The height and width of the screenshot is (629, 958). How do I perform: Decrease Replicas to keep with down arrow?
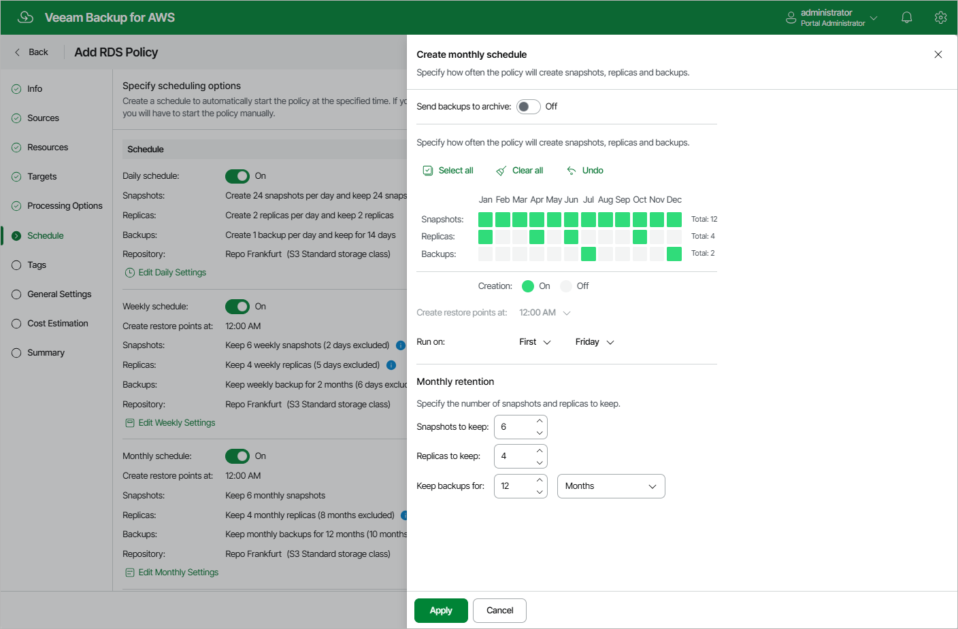pos(540,462)
